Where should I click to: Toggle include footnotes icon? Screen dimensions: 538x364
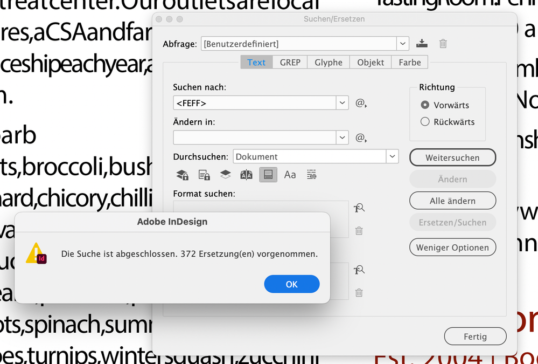click(268, 175)
